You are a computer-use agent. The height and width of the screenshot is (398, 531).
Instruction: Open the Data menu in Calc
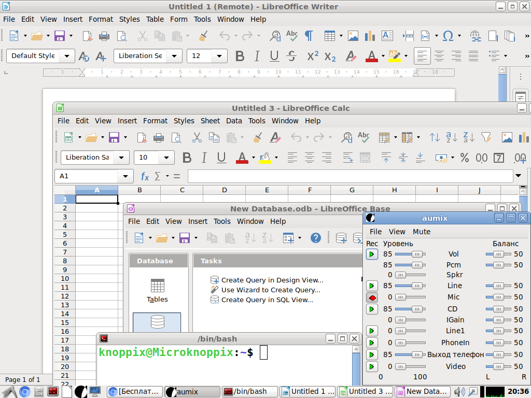(x=234, y=121)
